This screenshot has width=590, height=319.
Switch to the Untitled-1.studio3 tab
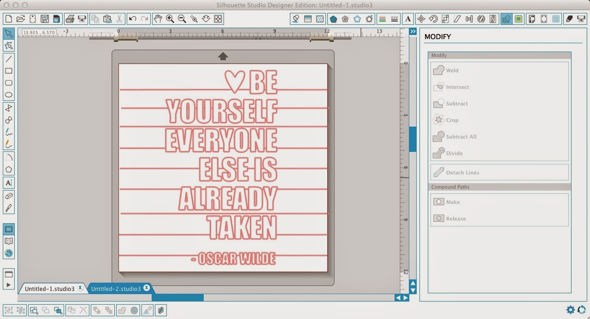coord(49,289)
